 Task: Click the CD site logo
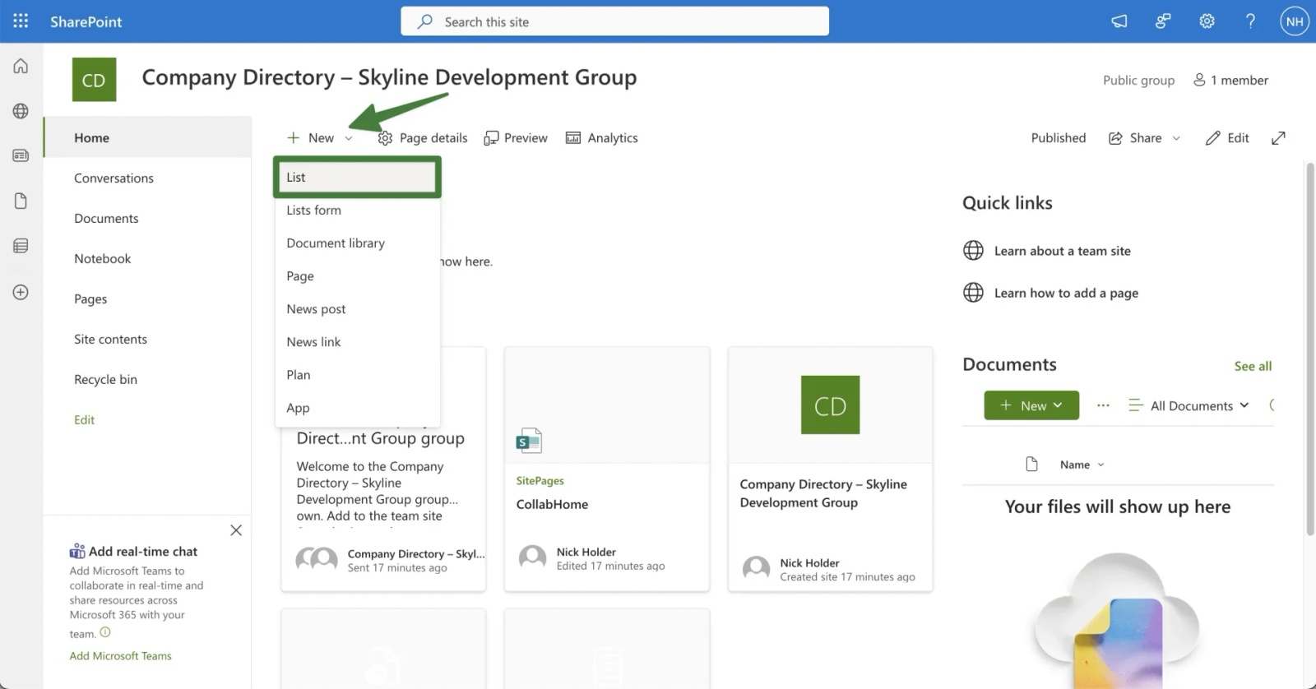point(94,80)
